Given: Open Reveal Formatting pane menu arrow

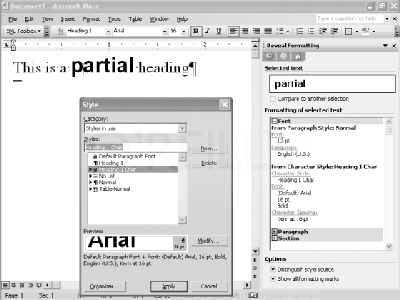Looking at the screenshot, I should point(385,46).
